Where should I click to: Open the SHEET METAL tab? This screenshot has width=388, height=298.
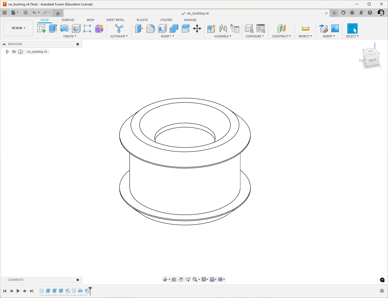[x=116, y=20]
